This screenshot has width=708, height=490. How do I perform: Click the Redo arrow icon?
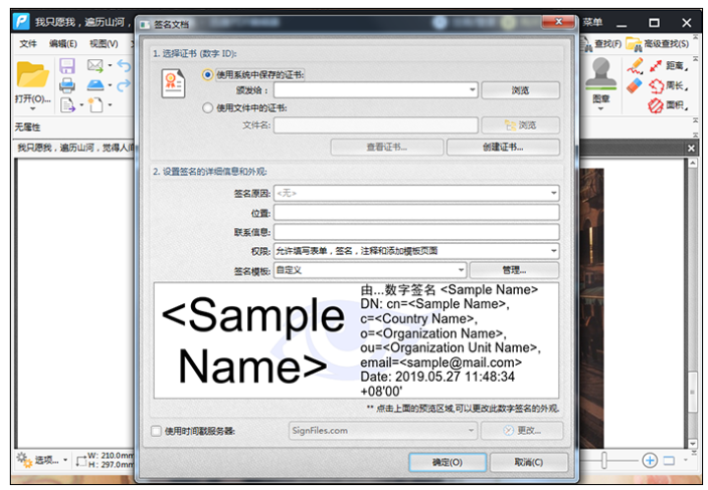(x=124, y=86)
